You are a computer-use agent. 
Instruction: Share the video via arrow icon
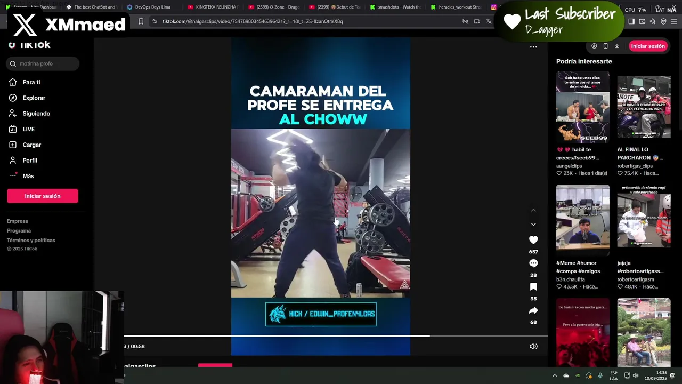pyautogui.click(x=533, y=310)
